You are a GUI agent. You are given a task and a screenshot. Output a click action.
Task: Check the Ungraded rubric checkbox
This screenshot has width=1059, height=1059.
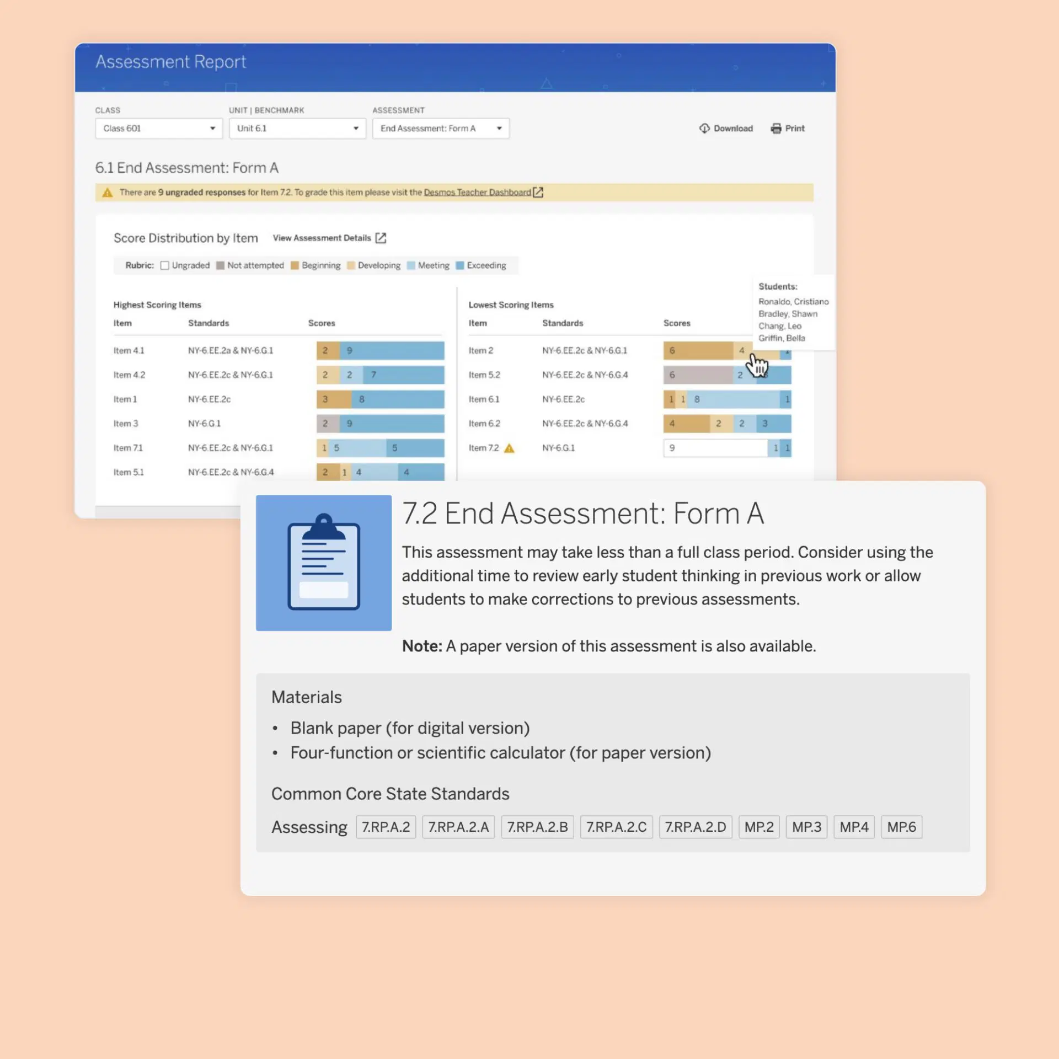coord(164,265)
